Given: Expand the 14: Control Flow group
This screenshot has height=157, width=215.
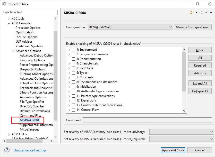Looking at the screenshot, I should click(69, 110).
